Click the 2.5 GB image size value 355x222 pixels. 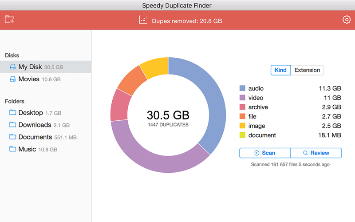point(331,126)
